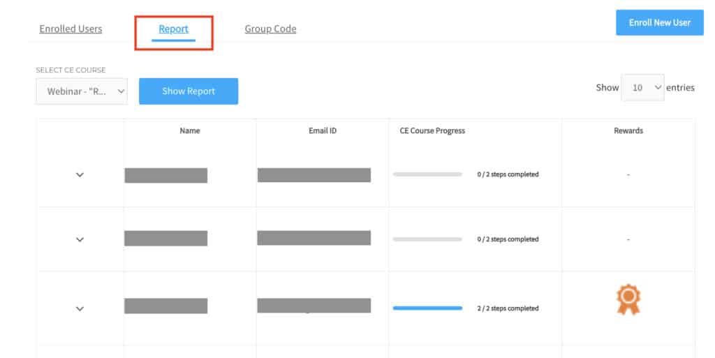The width and height of the screenshot is (715, 358).
Task: Click the first row's empty progress bar
Action: coord(427,174)
